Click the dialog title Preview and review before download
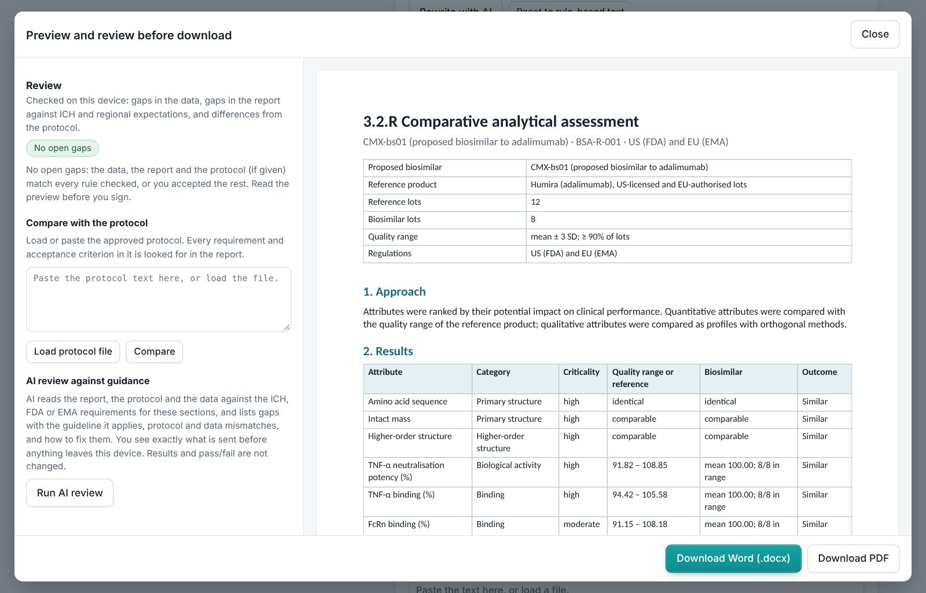The height and width of the screenshot is (593, 926). point(129,35)
